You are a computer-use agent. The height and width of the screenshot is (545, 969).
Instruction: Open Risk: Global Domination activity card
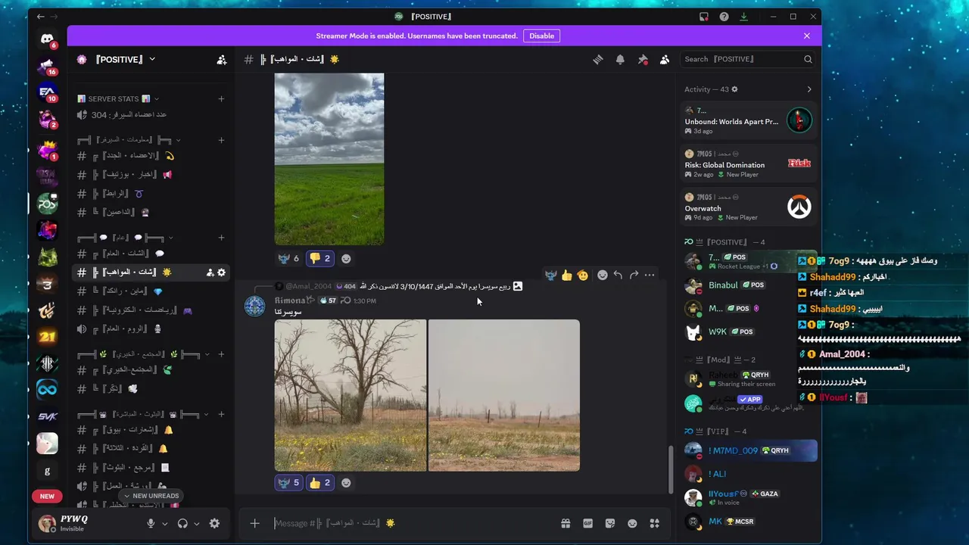[748, 163]
